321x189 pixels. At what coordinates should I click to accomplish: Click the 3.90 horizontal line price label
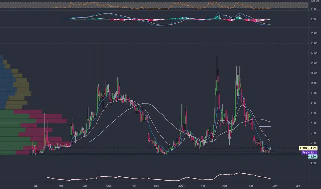point(313,157)
